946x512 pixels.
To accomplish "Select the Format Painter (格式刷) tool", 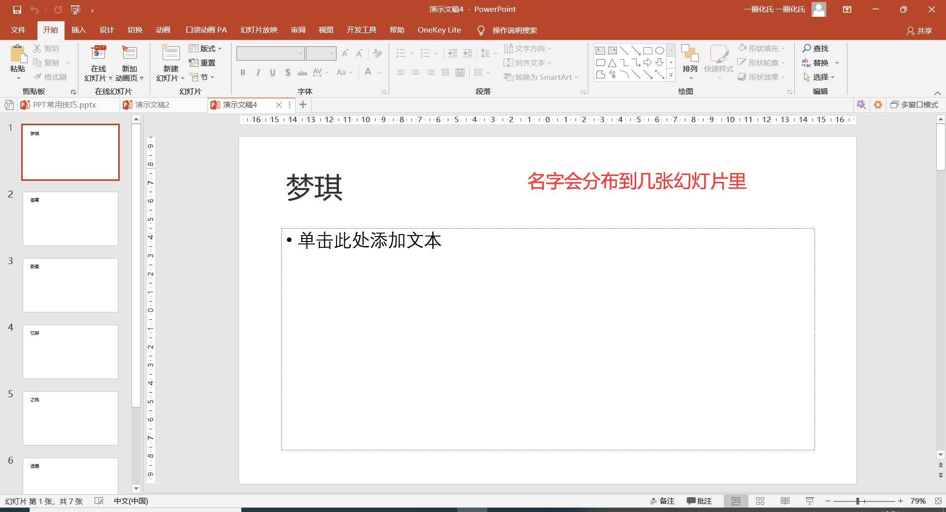I will point(51,76).
